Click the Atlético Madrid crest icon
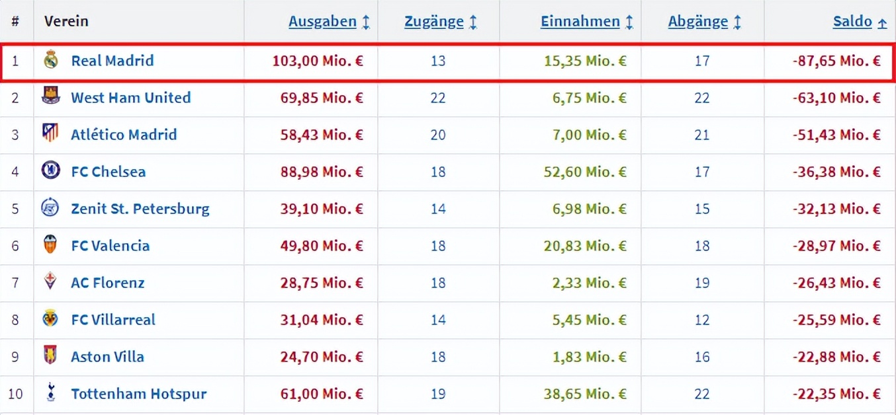This screenshot has height=415, width=896. [51, 134]
